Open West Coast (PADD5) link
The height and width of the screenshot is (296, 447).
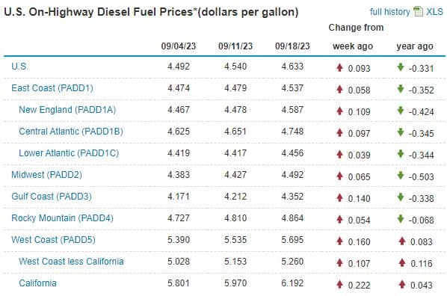pos(53,239)
